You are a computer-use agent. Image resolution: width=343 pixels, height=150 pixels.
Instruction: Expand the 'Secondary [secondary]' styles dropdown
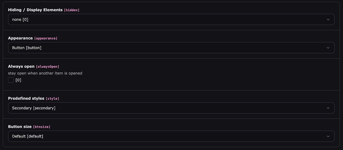(166, 108)
